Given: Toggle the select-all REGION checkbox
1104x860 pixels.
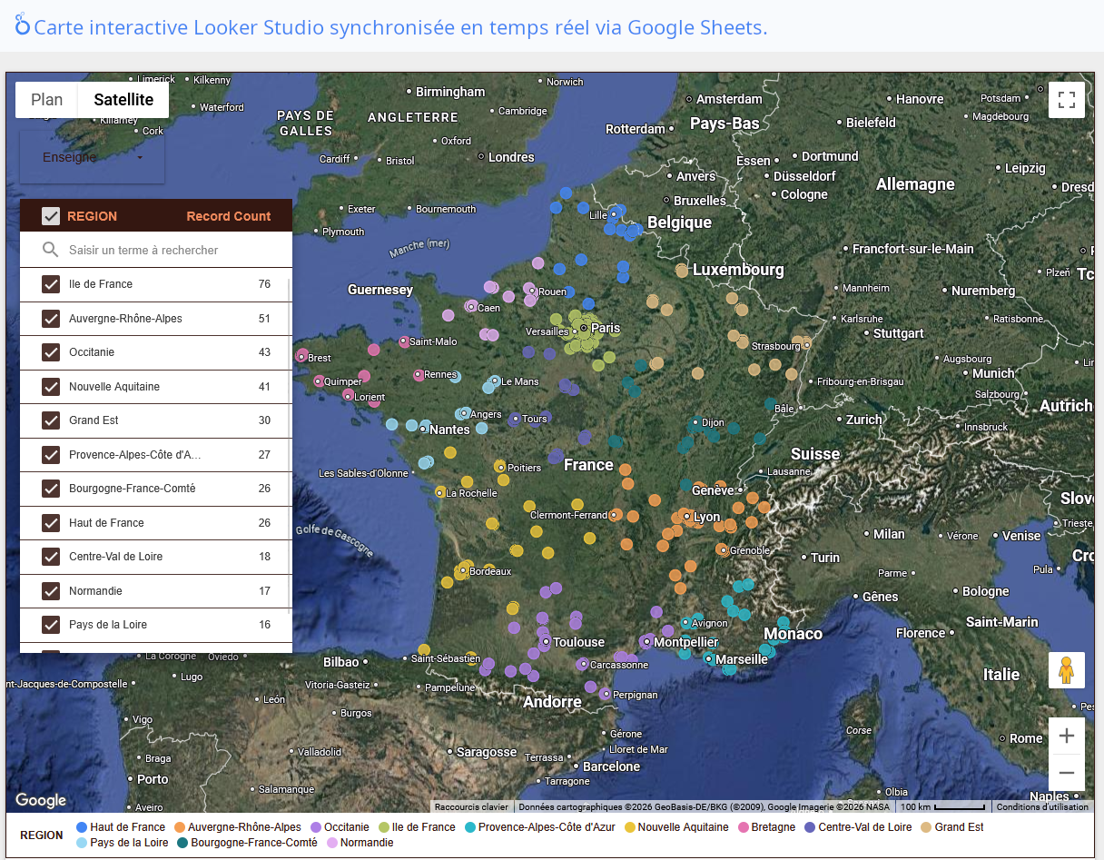Looking at the screenshot, I should click(x=52, y=216).
